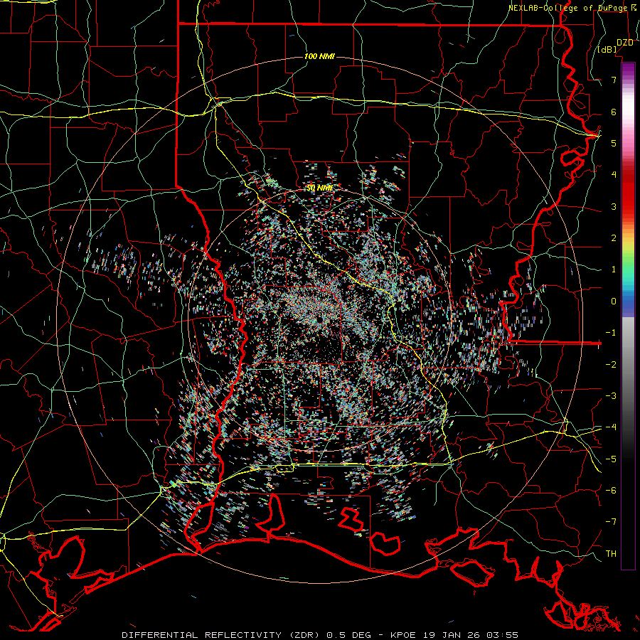Click the -5 value on color scale
This screenshot has height=640, width=640.
611,459
